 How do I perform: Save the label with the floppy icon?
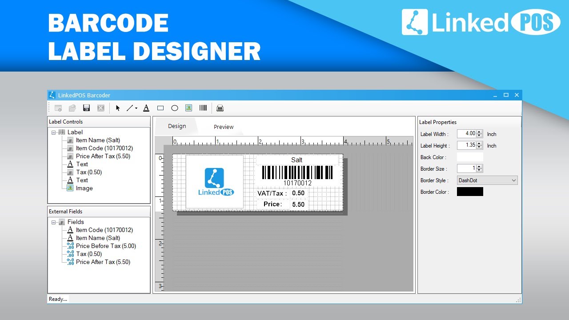point(86,108)
